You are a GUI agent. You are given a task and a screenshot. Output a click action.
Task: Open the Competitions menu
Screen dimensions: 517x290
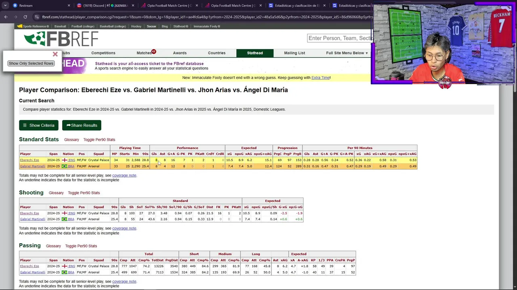103,53
